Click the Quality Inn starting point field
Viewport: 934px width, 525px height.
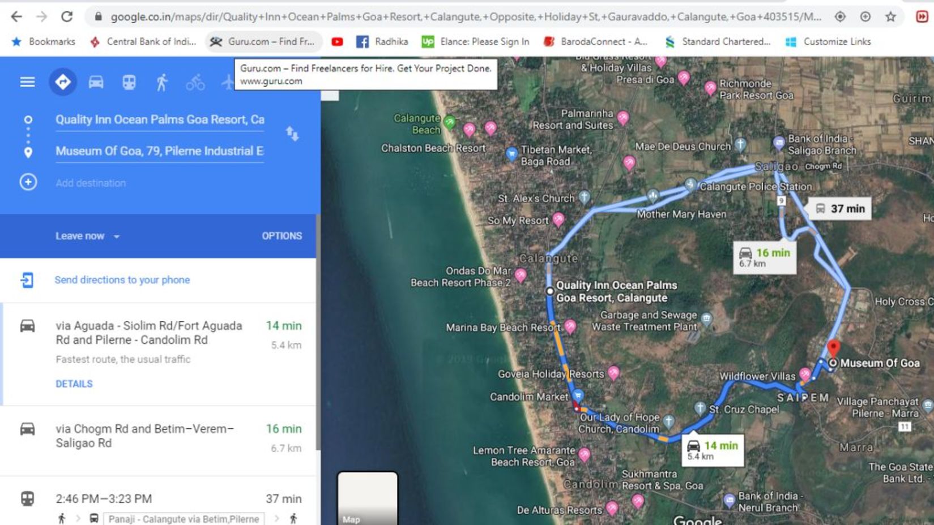(x=160, y=119)
